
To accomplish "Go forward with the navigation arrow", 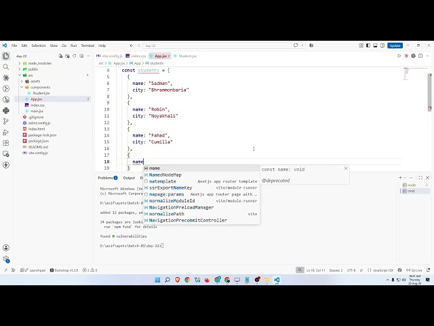I will click(138, 46).
